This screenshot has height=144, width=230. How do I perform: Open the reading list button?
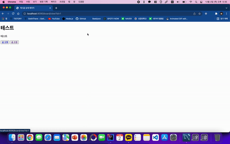point(222,19)
